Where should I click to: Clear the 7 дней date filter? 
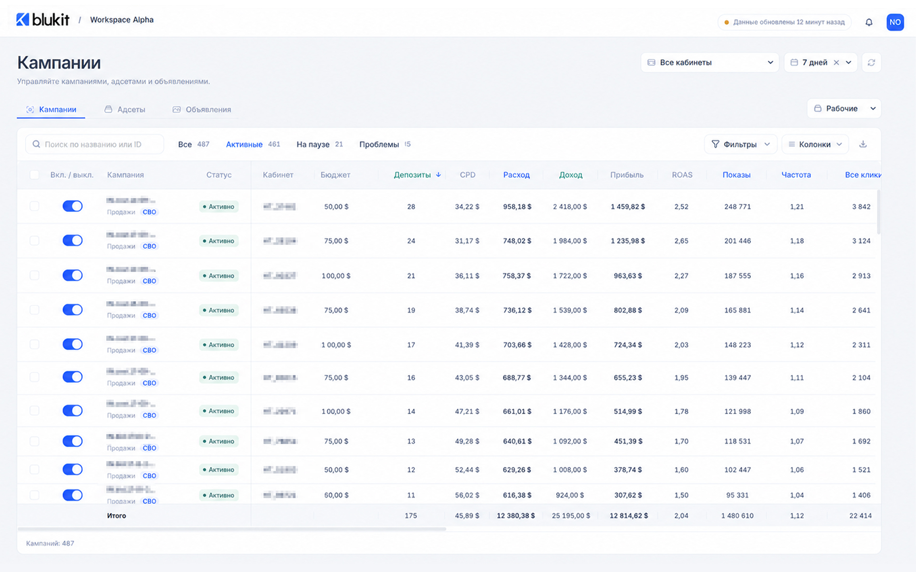[836, 62]
